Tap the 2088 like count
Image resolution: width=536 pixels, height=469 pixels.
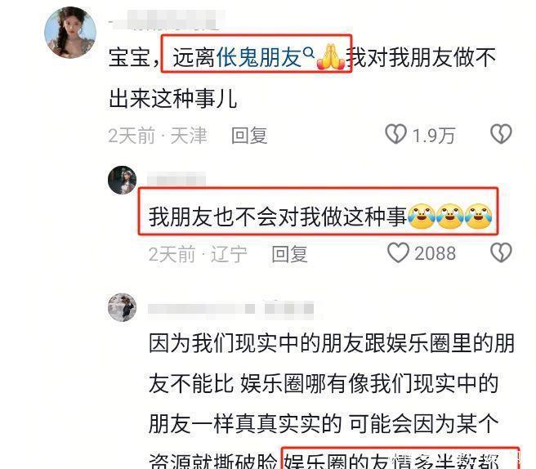click(x=435, y=253)
